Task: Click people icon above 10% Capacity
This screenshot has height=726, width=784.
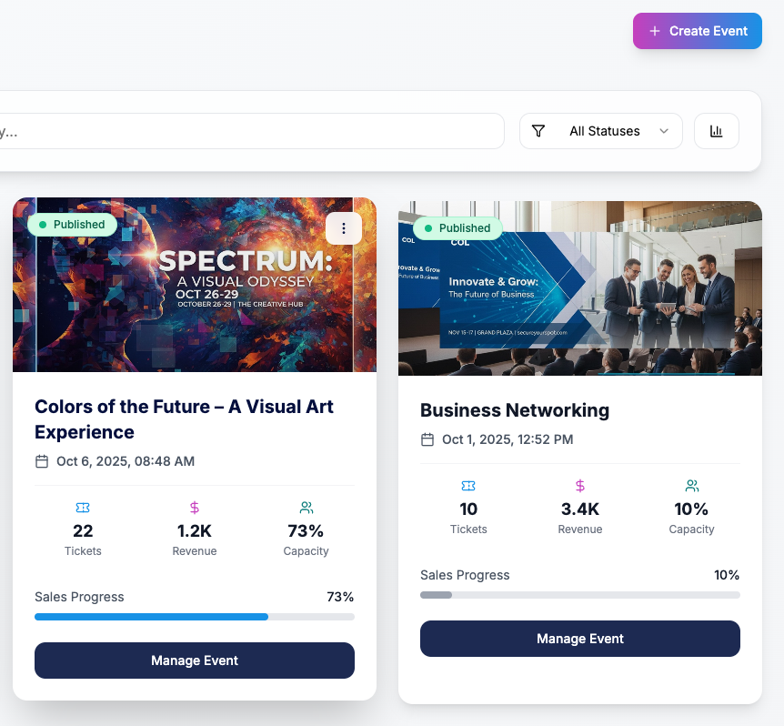Action: 692,486
